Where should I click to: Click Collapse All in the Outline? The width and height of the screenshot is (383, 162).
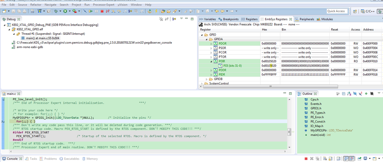coord(344,93)
